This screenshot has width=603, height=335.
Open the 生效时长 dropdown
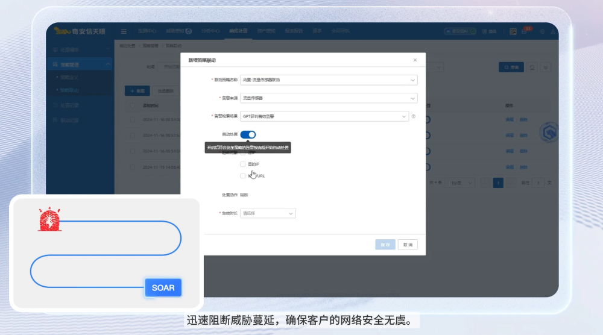pos(268,213)
